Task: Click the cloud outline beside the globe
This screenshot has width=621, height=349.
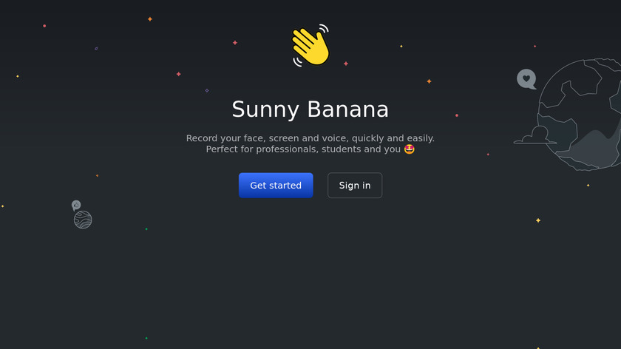Action: coord(535,135)
